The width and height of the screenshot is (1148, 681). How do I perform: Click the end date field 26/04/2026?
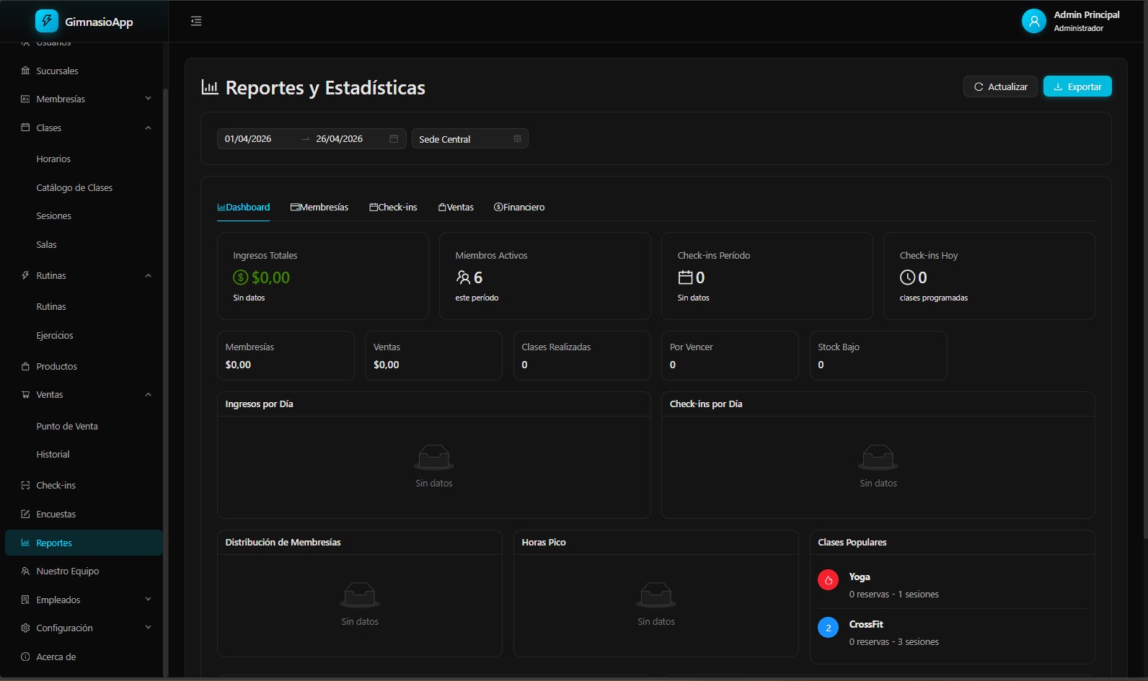[349, 138]
